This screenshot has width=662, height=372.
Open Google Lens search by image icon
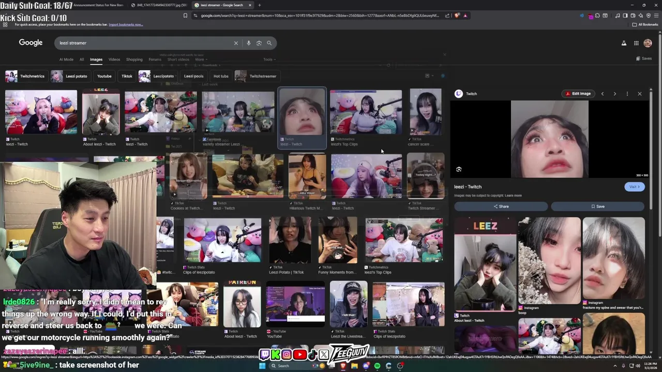click(x=259, y=43)
